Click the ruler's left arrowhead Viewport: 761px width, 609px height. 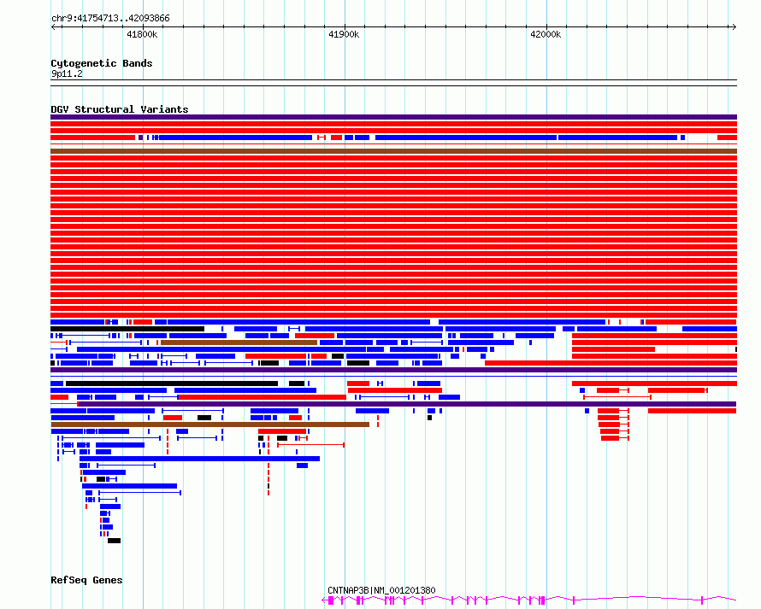tap(53, 26)
